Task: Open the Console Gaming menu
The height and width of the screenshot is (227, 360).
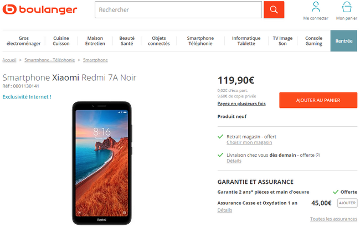Action: pyautogui.click(x=313, y=41)
